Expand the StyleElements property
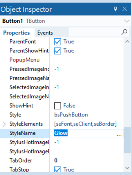132x175 pixels. coord(4,124)
